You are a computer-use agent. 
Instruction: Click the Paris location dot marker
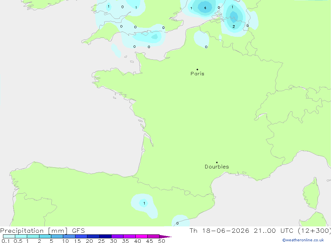(x=197, y=69)
